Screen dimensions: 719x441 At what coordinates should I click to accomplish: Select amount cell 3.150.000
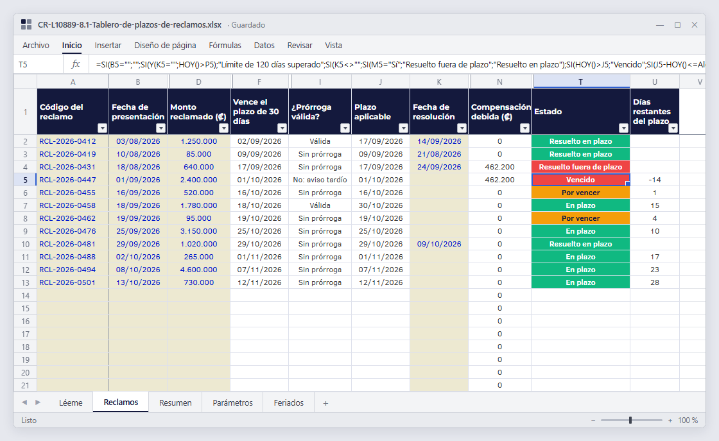pos(198,231)
